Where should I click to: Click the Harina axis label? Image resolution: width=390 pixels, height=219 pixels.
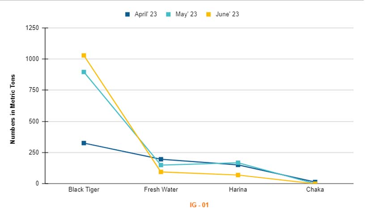point(238,190)
